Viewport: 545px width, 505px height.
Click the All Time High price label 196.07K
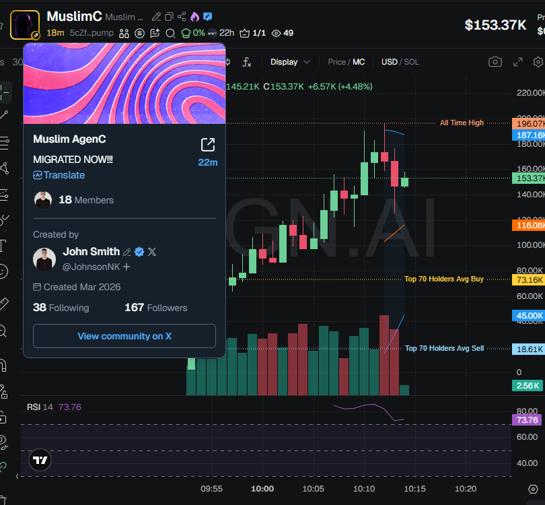pos(528,123)
